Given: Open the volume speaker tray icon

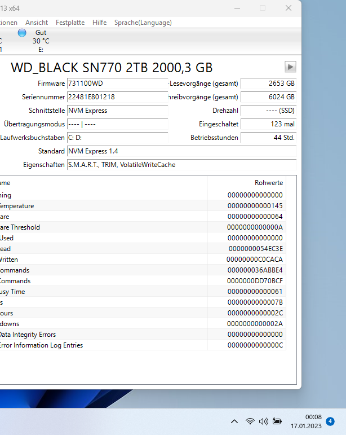Looking at the screenshot, I should (x=264, y=421).
